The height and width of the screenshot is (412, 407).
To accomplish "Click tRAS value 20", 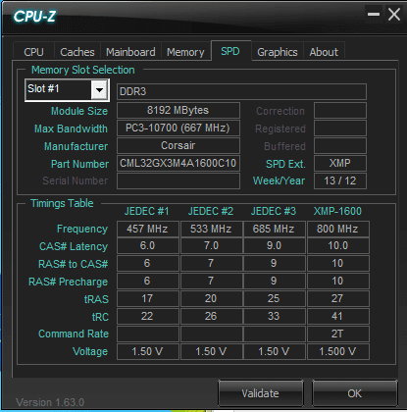I will click(x=211, y=298).
